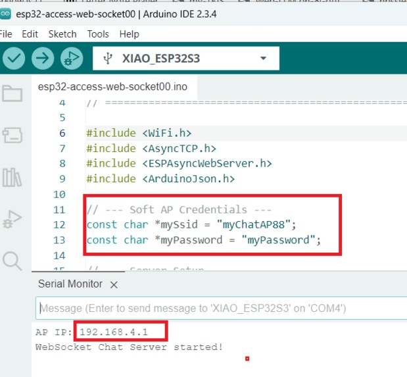The width and height of the screenshot is (407, 377).
Task: Click the #include <ESPAsyncWebServer.h> line
Action: click(179, 164)
